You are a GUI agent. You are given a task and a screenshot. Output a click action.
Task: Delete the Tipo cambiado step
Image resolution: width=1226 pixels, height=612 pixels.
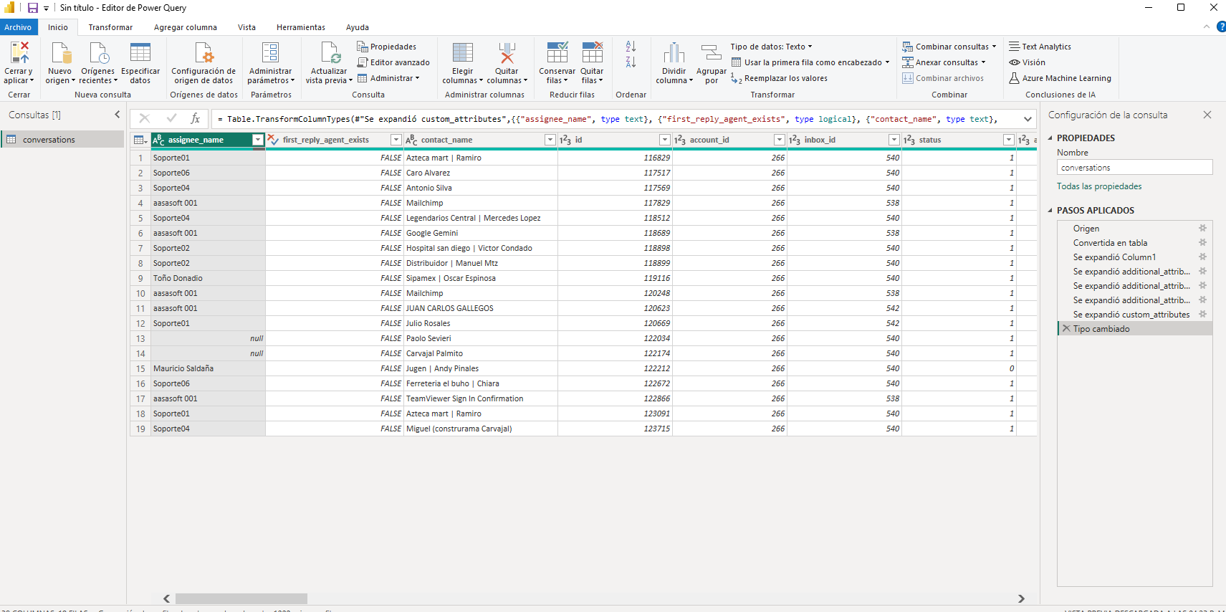click(1066, 329)
